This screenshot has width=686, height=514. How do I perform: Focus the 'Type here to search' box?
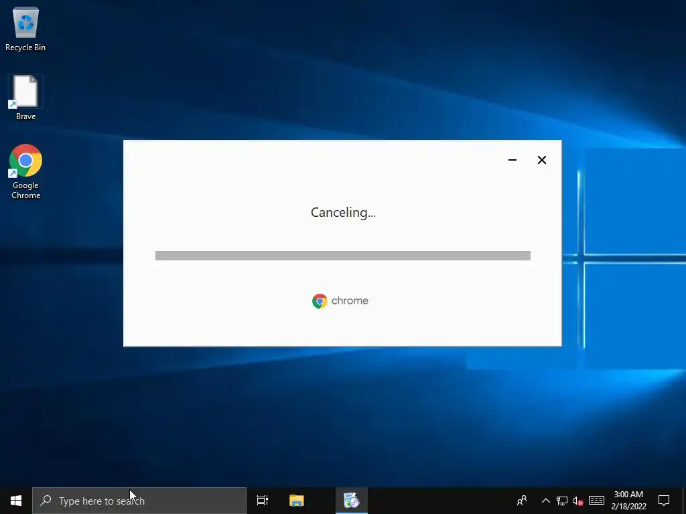pos(139,501)
